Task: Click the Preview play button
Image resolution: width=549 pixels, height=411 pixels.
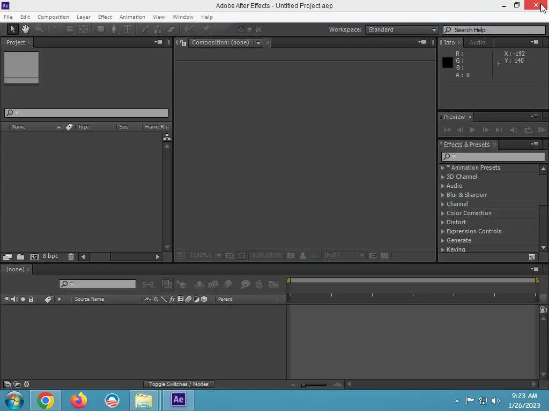Action: pos(472,130)
